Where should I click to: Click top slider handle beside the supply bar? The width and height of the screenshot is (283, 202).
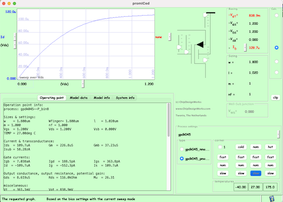205,15
